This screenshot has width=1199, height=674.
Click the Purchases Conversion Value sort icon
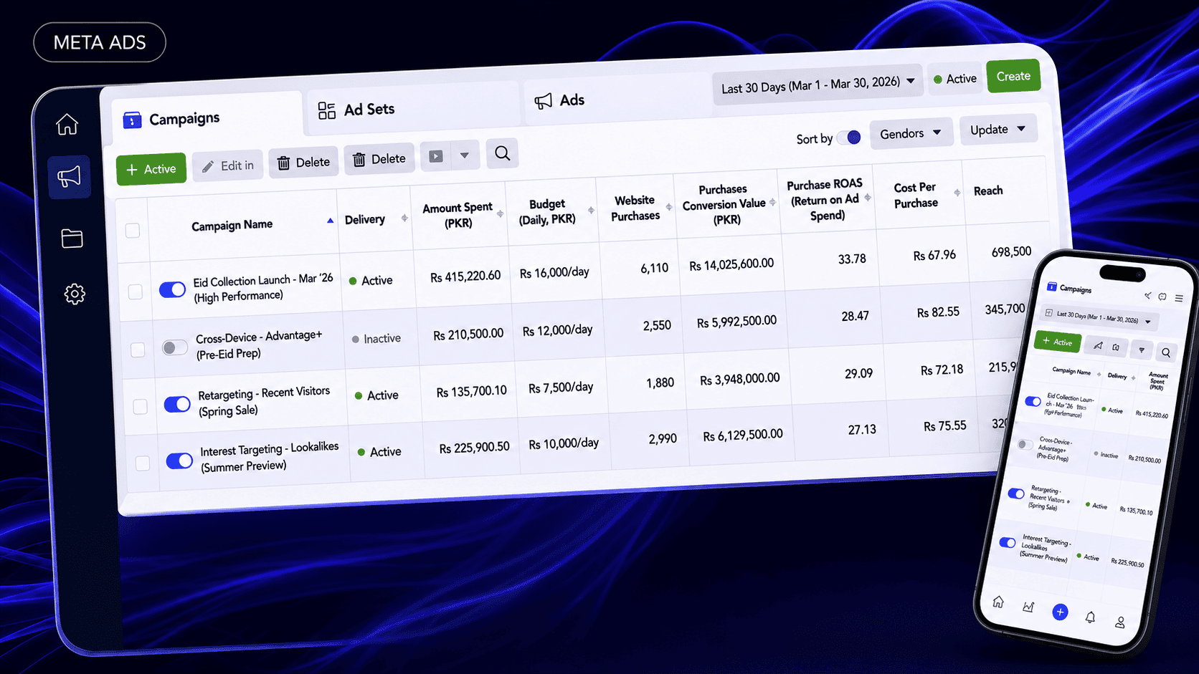pyautogui.click(x=772, y=203)
